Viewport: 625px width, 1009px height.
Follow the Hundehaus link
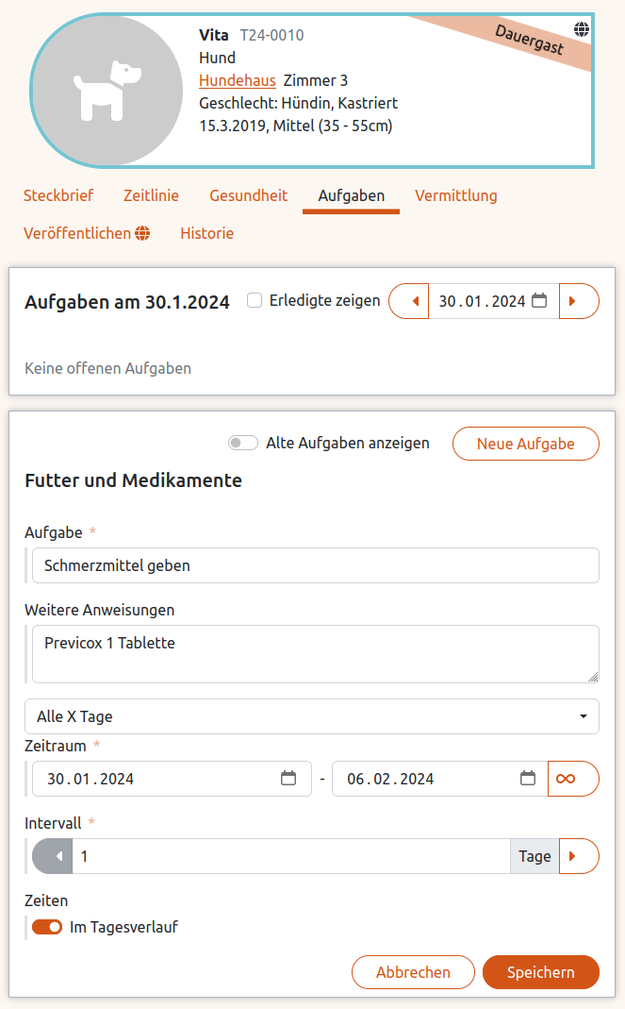[236, 80]
